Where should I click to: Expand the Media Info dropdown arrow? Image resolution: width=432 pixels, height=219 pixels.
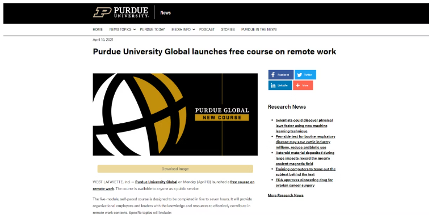point(194,29)
